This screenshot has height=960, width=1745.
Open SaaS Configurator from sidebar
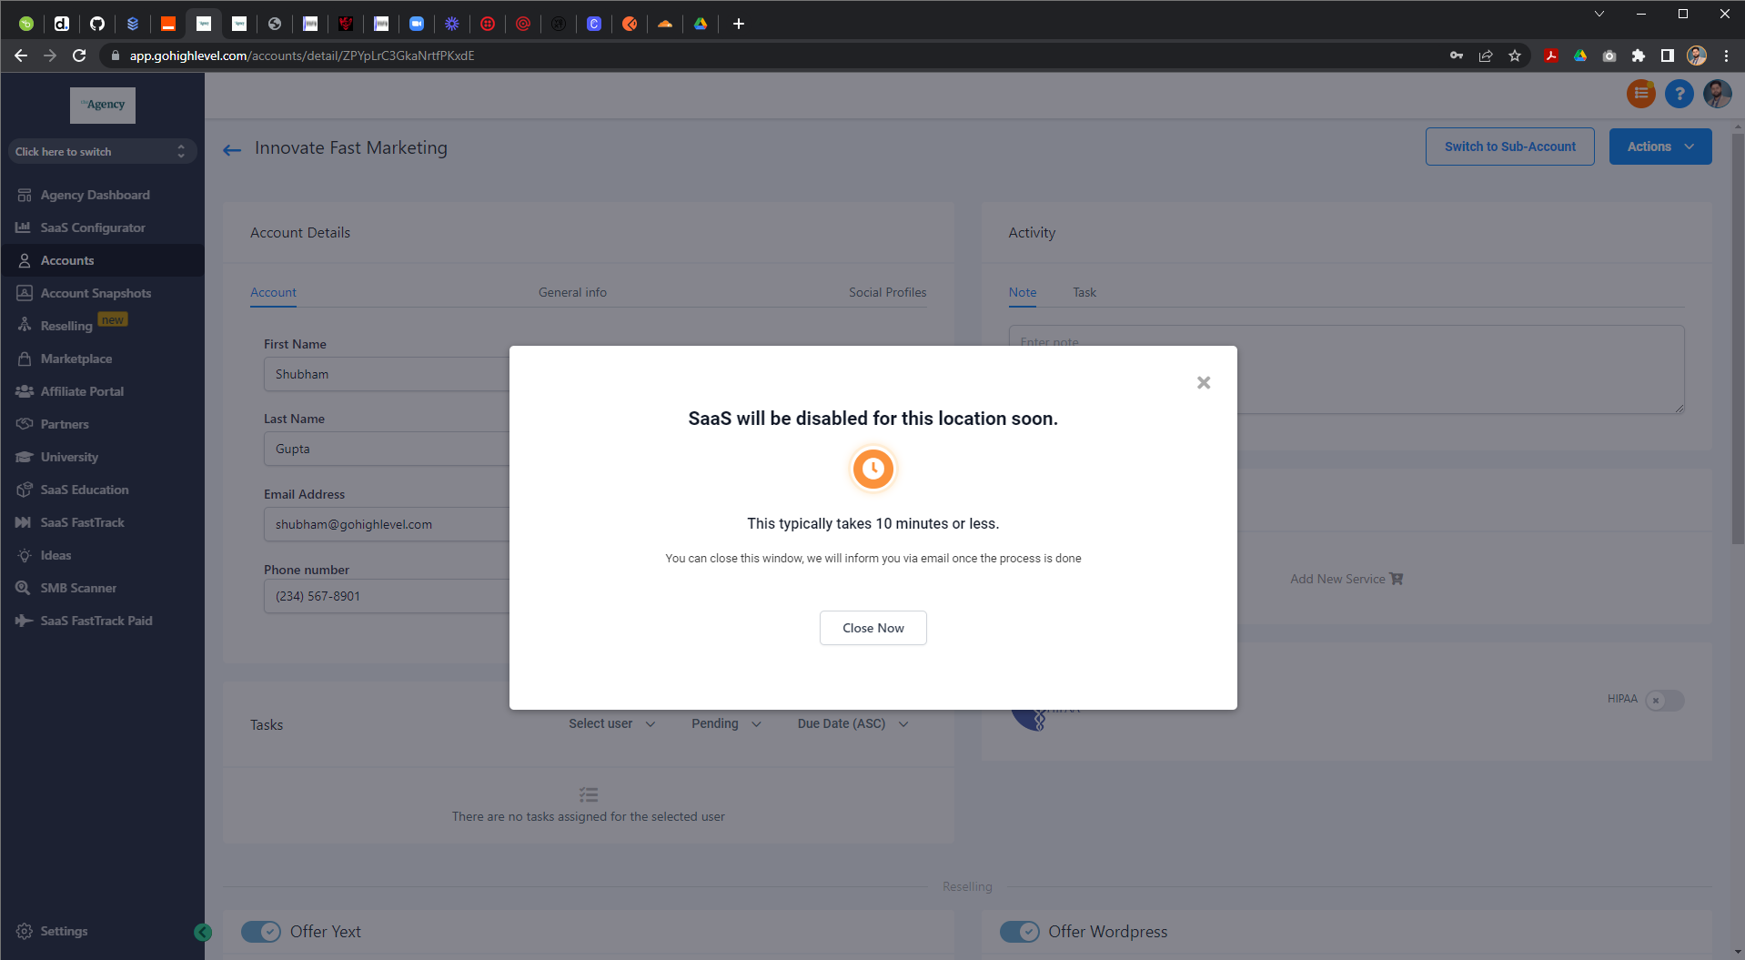tap(92, 227)
